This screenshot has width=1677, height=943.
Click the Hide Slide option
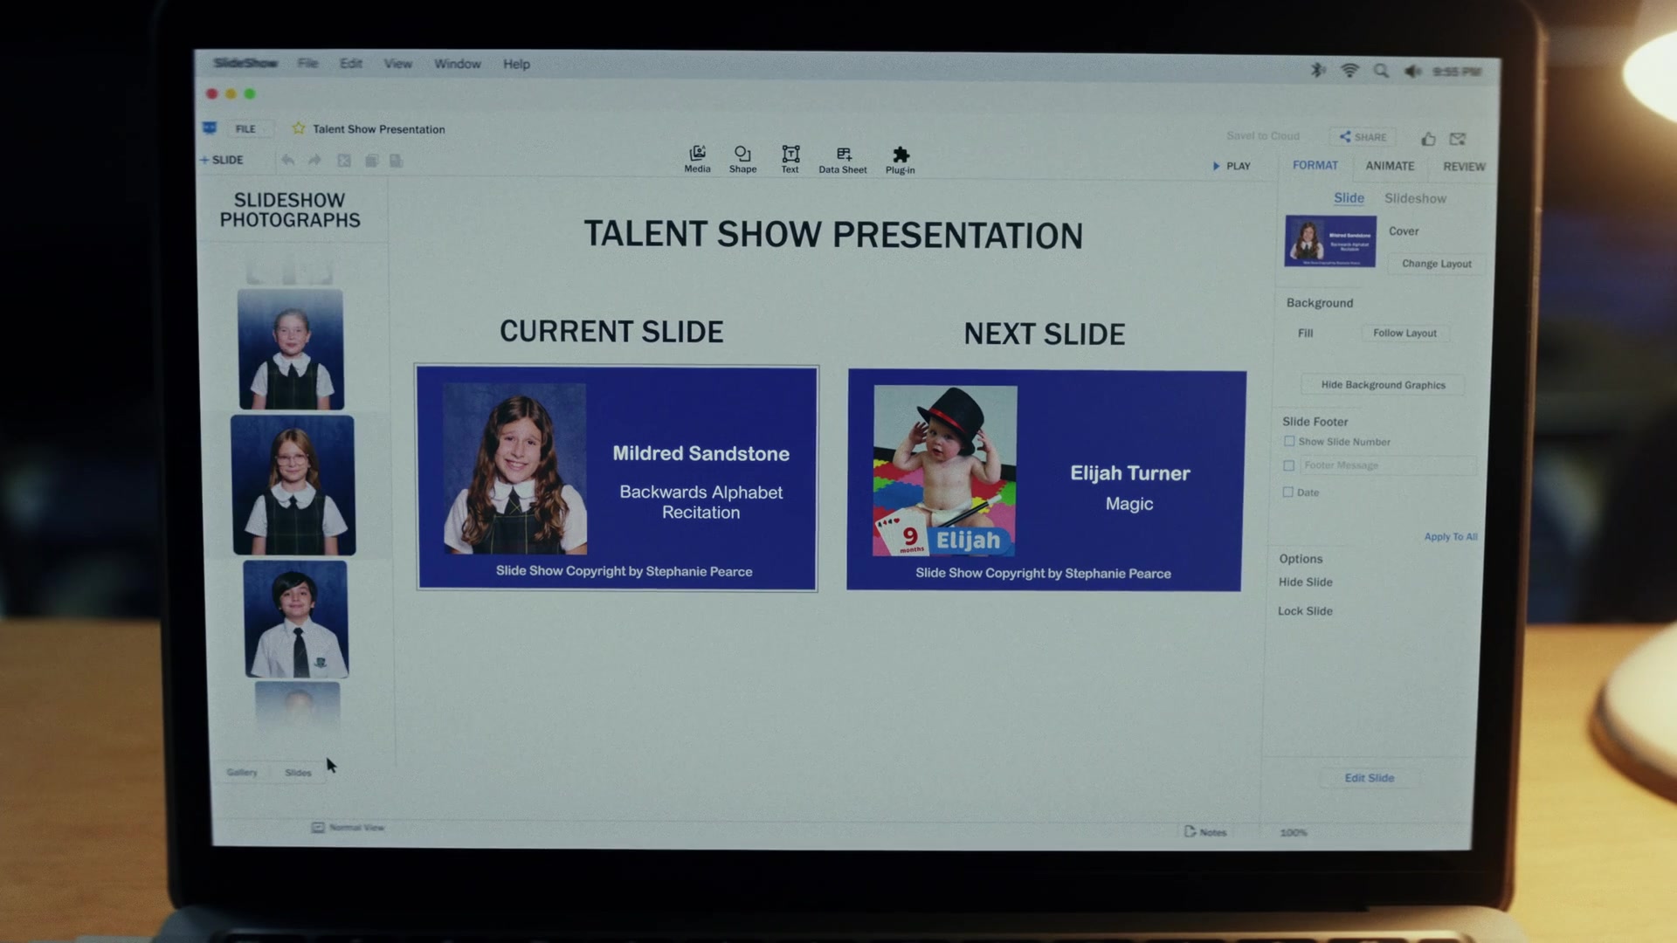pyautogui.click(x=1306, y=582)
